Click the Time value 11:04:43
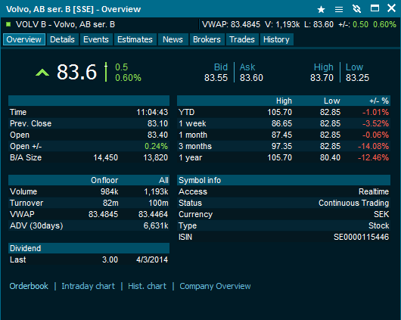 [152, 112]
